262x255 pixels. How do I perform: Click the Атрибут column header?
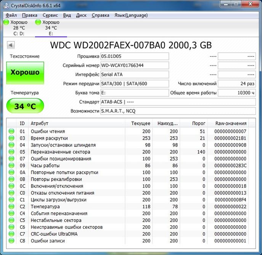pyautogui.click(x=77, y=123)
